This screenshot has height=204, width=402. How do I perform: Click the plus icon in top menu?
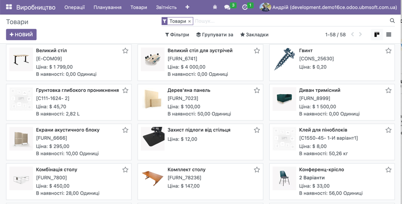[x=187, y=7]
